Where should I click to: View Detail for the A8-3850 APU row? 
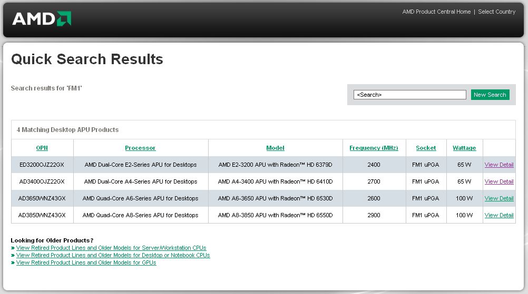click(x=499, y=215)
